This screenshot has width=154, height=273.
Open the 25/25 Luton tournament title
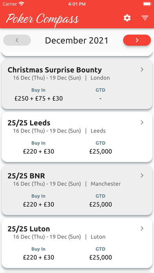[29, 229]
